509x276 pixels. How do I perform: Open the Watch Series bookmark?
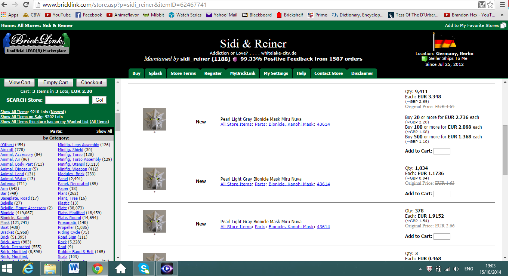[185, 15]
